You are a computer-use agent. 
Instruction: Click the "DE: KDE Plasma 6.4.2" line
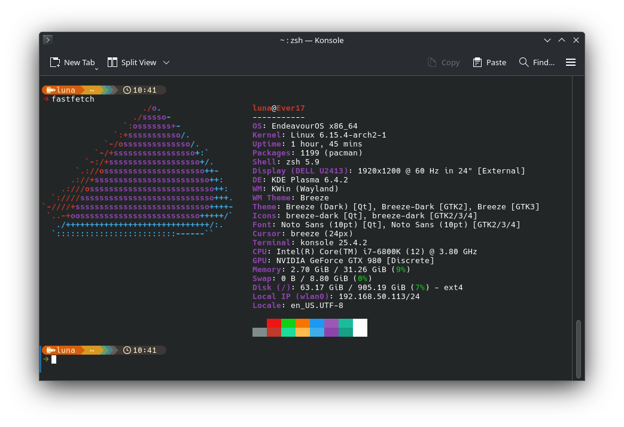point(300,180)
